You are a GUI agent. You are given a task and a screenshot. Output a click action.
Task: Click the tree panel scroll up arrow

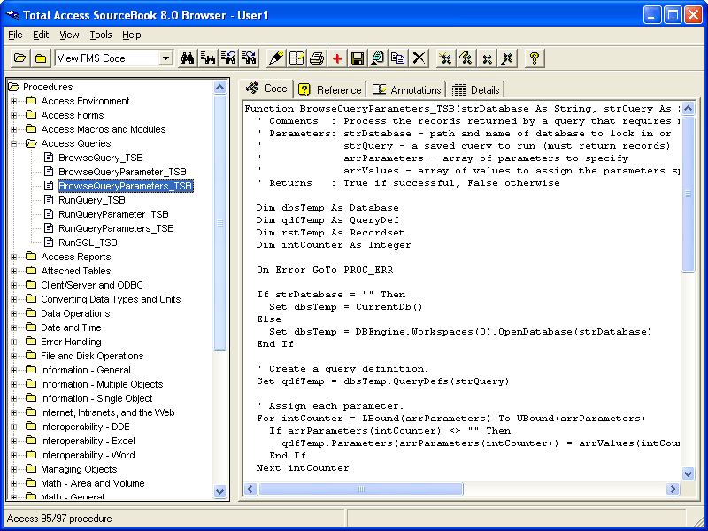point(219,87)
